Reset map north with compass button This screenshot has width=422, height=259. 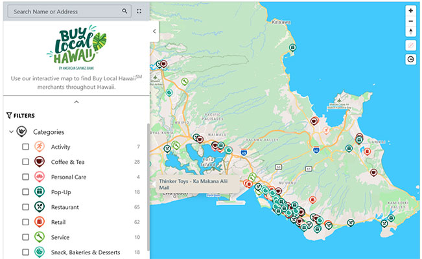(x=411, y=32)
